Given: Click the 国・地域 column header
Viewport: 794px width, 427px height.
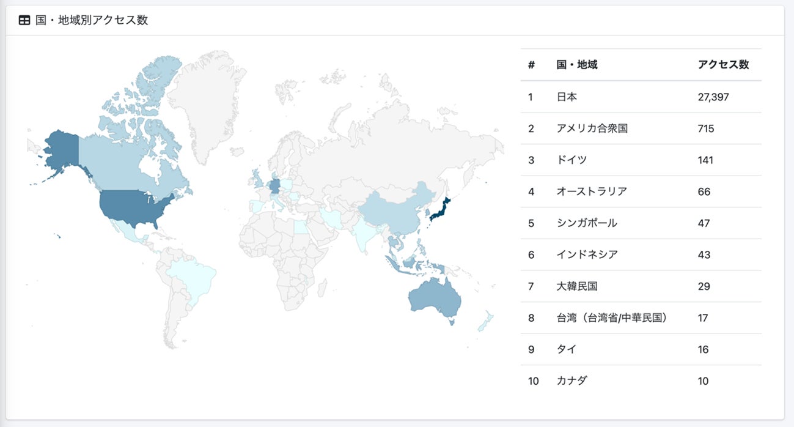Looking at the screenshot, I should click(577, 65).
